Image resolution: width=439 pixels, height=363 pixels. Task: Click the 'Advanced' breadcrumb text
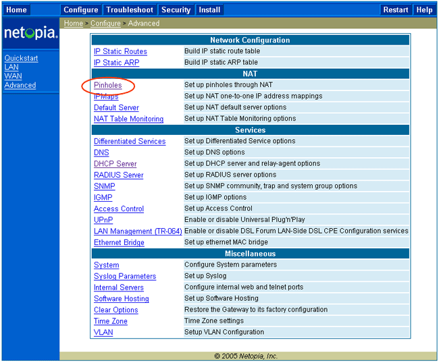click(x=144, y=24)
